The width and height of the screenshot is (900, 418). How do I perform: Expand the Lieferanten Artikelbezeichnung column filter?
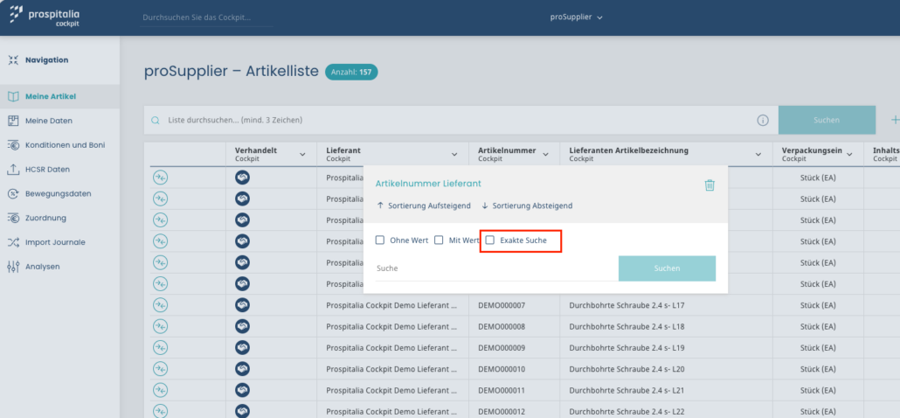(758, 155)
